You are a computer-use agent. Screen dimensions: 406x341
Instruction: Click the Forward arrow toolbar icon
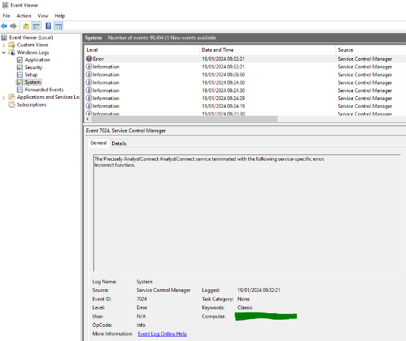[13, 26]
